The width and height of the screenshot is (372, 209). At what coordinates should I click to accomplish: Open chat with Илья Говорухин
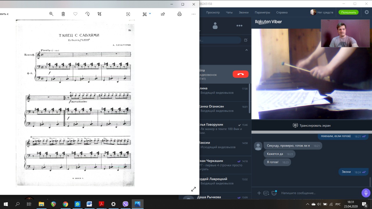pyautogui.click(x=224, y=129)
